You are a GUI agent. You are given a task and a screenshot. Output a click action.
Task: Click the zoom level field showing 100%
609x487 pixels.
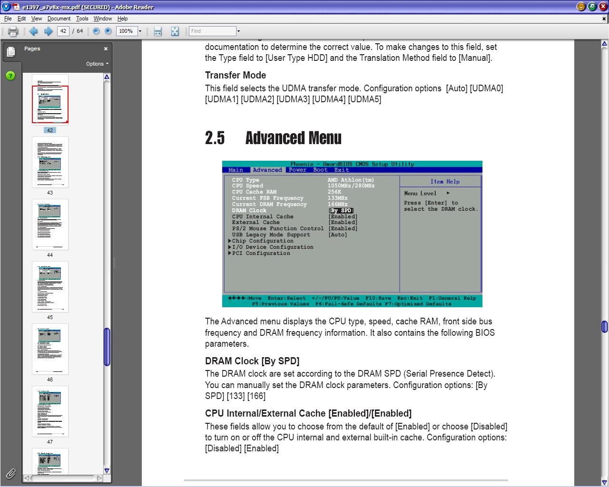click(127, 31)
